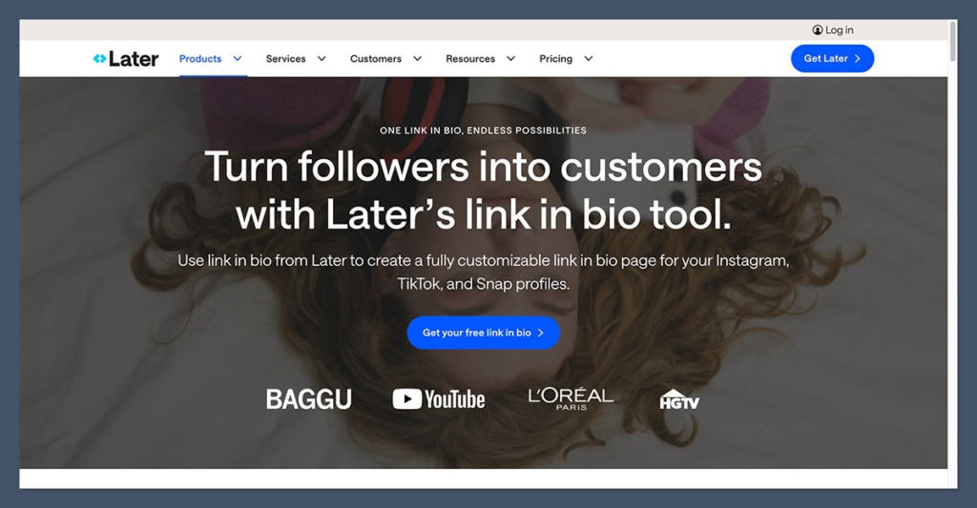The height and width of the screenshot is (508, 977).
Task: Click the BAGGU brand logo
Action: click(x=309, y=399)
